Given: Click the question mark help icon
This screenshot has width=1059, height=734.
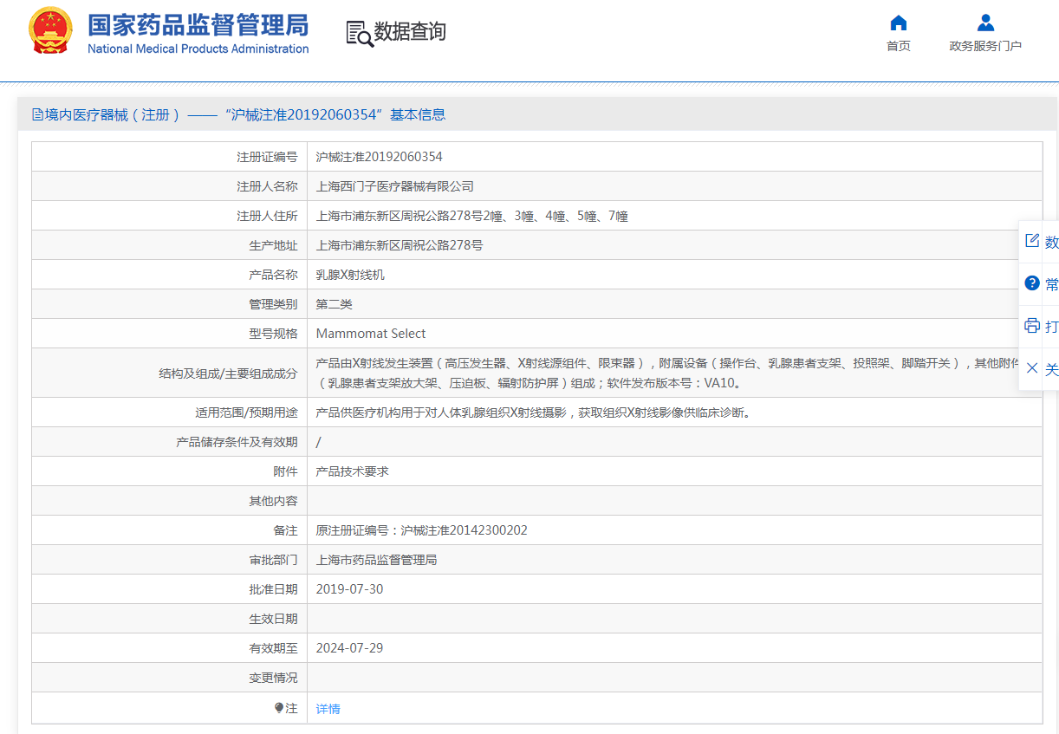Looking at the screenshot, I should coord(1032,283).
